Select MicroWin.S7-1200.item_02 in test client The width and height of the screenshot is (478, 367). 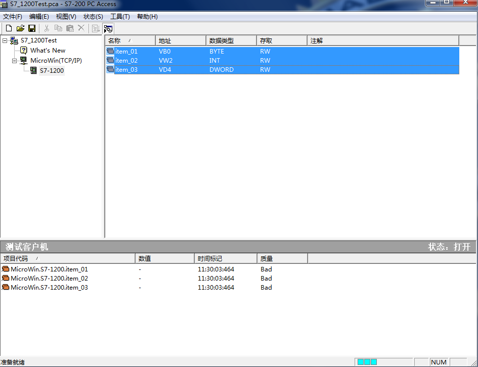point(50,279)
